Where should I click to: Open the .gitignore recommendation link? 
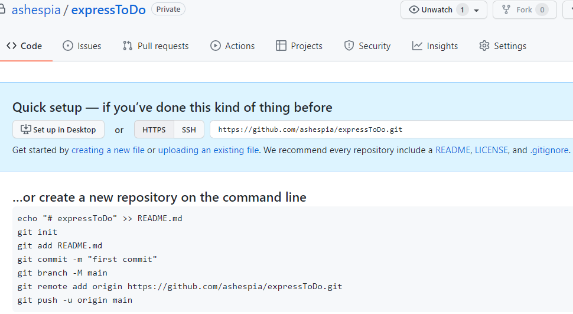pyautogui.click(x=549, y=150)
